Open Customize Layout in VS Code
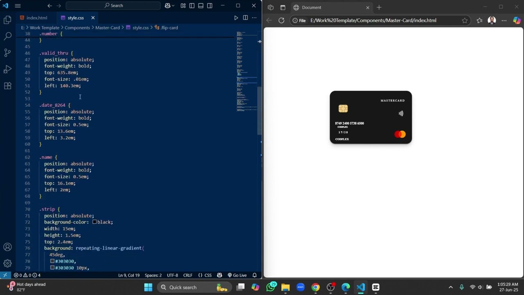524x295 pixels. click(x=183, y=6)
